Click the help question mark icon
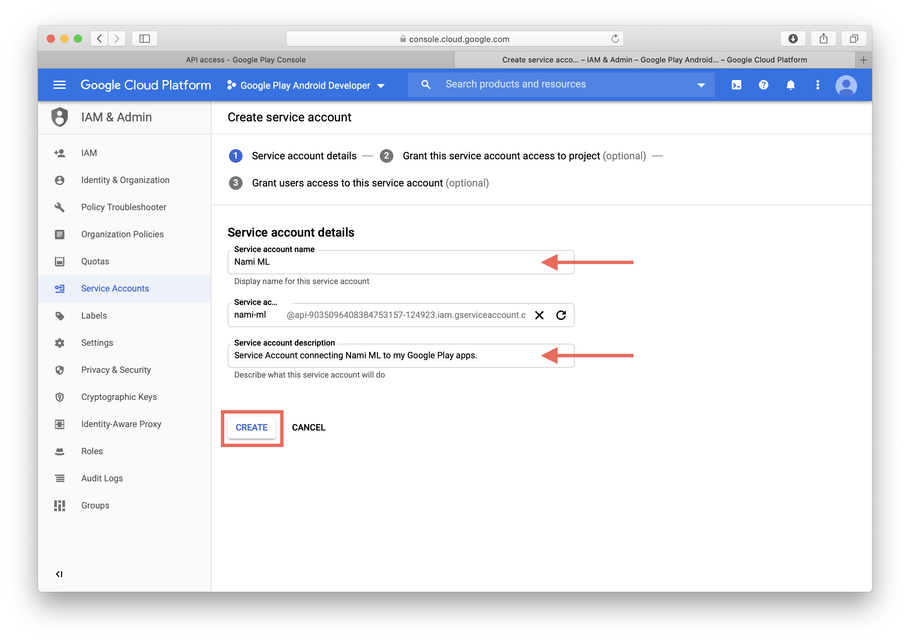 pos(763,85)
